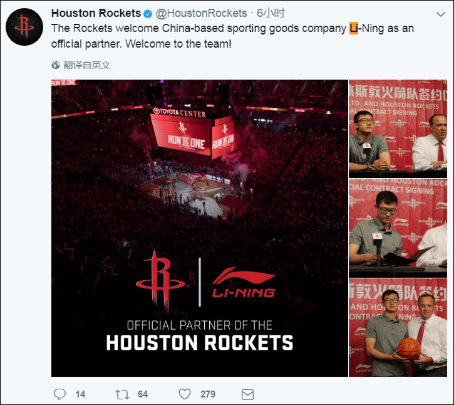The height and width of the screenshot is (405, 454).
Task: Click the reply count 14
Action: point(80,394)
